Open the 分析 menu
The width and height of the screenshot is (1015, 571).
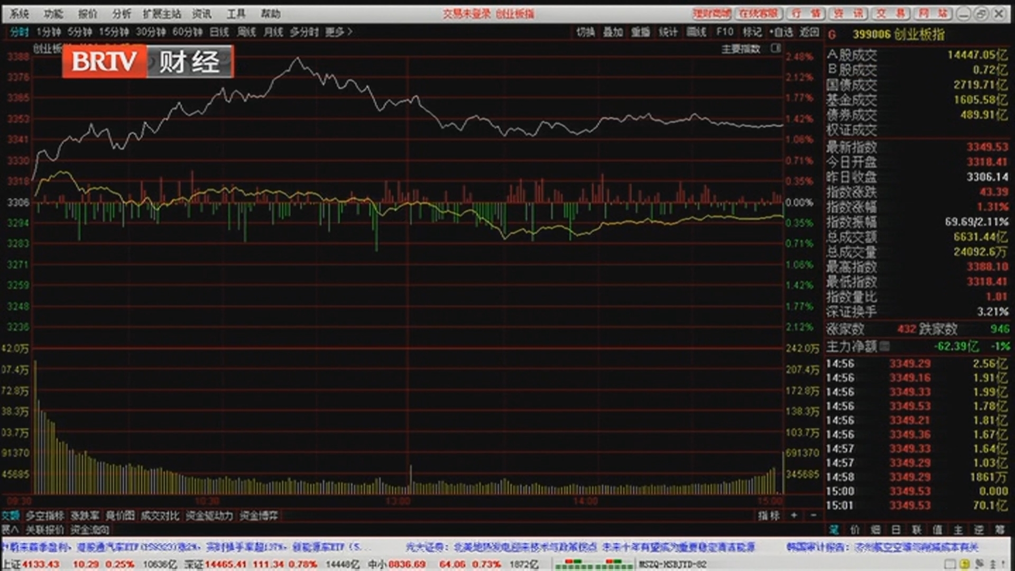[x=121, y=14]
